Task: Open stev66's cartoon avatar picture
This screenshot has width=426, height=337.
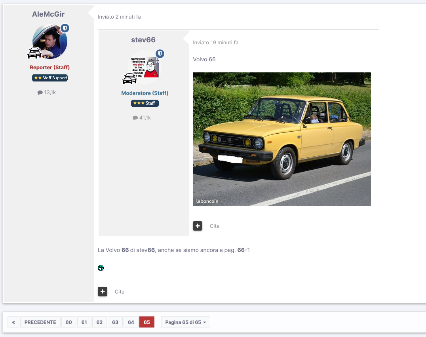Action: [x=145, y=67]
